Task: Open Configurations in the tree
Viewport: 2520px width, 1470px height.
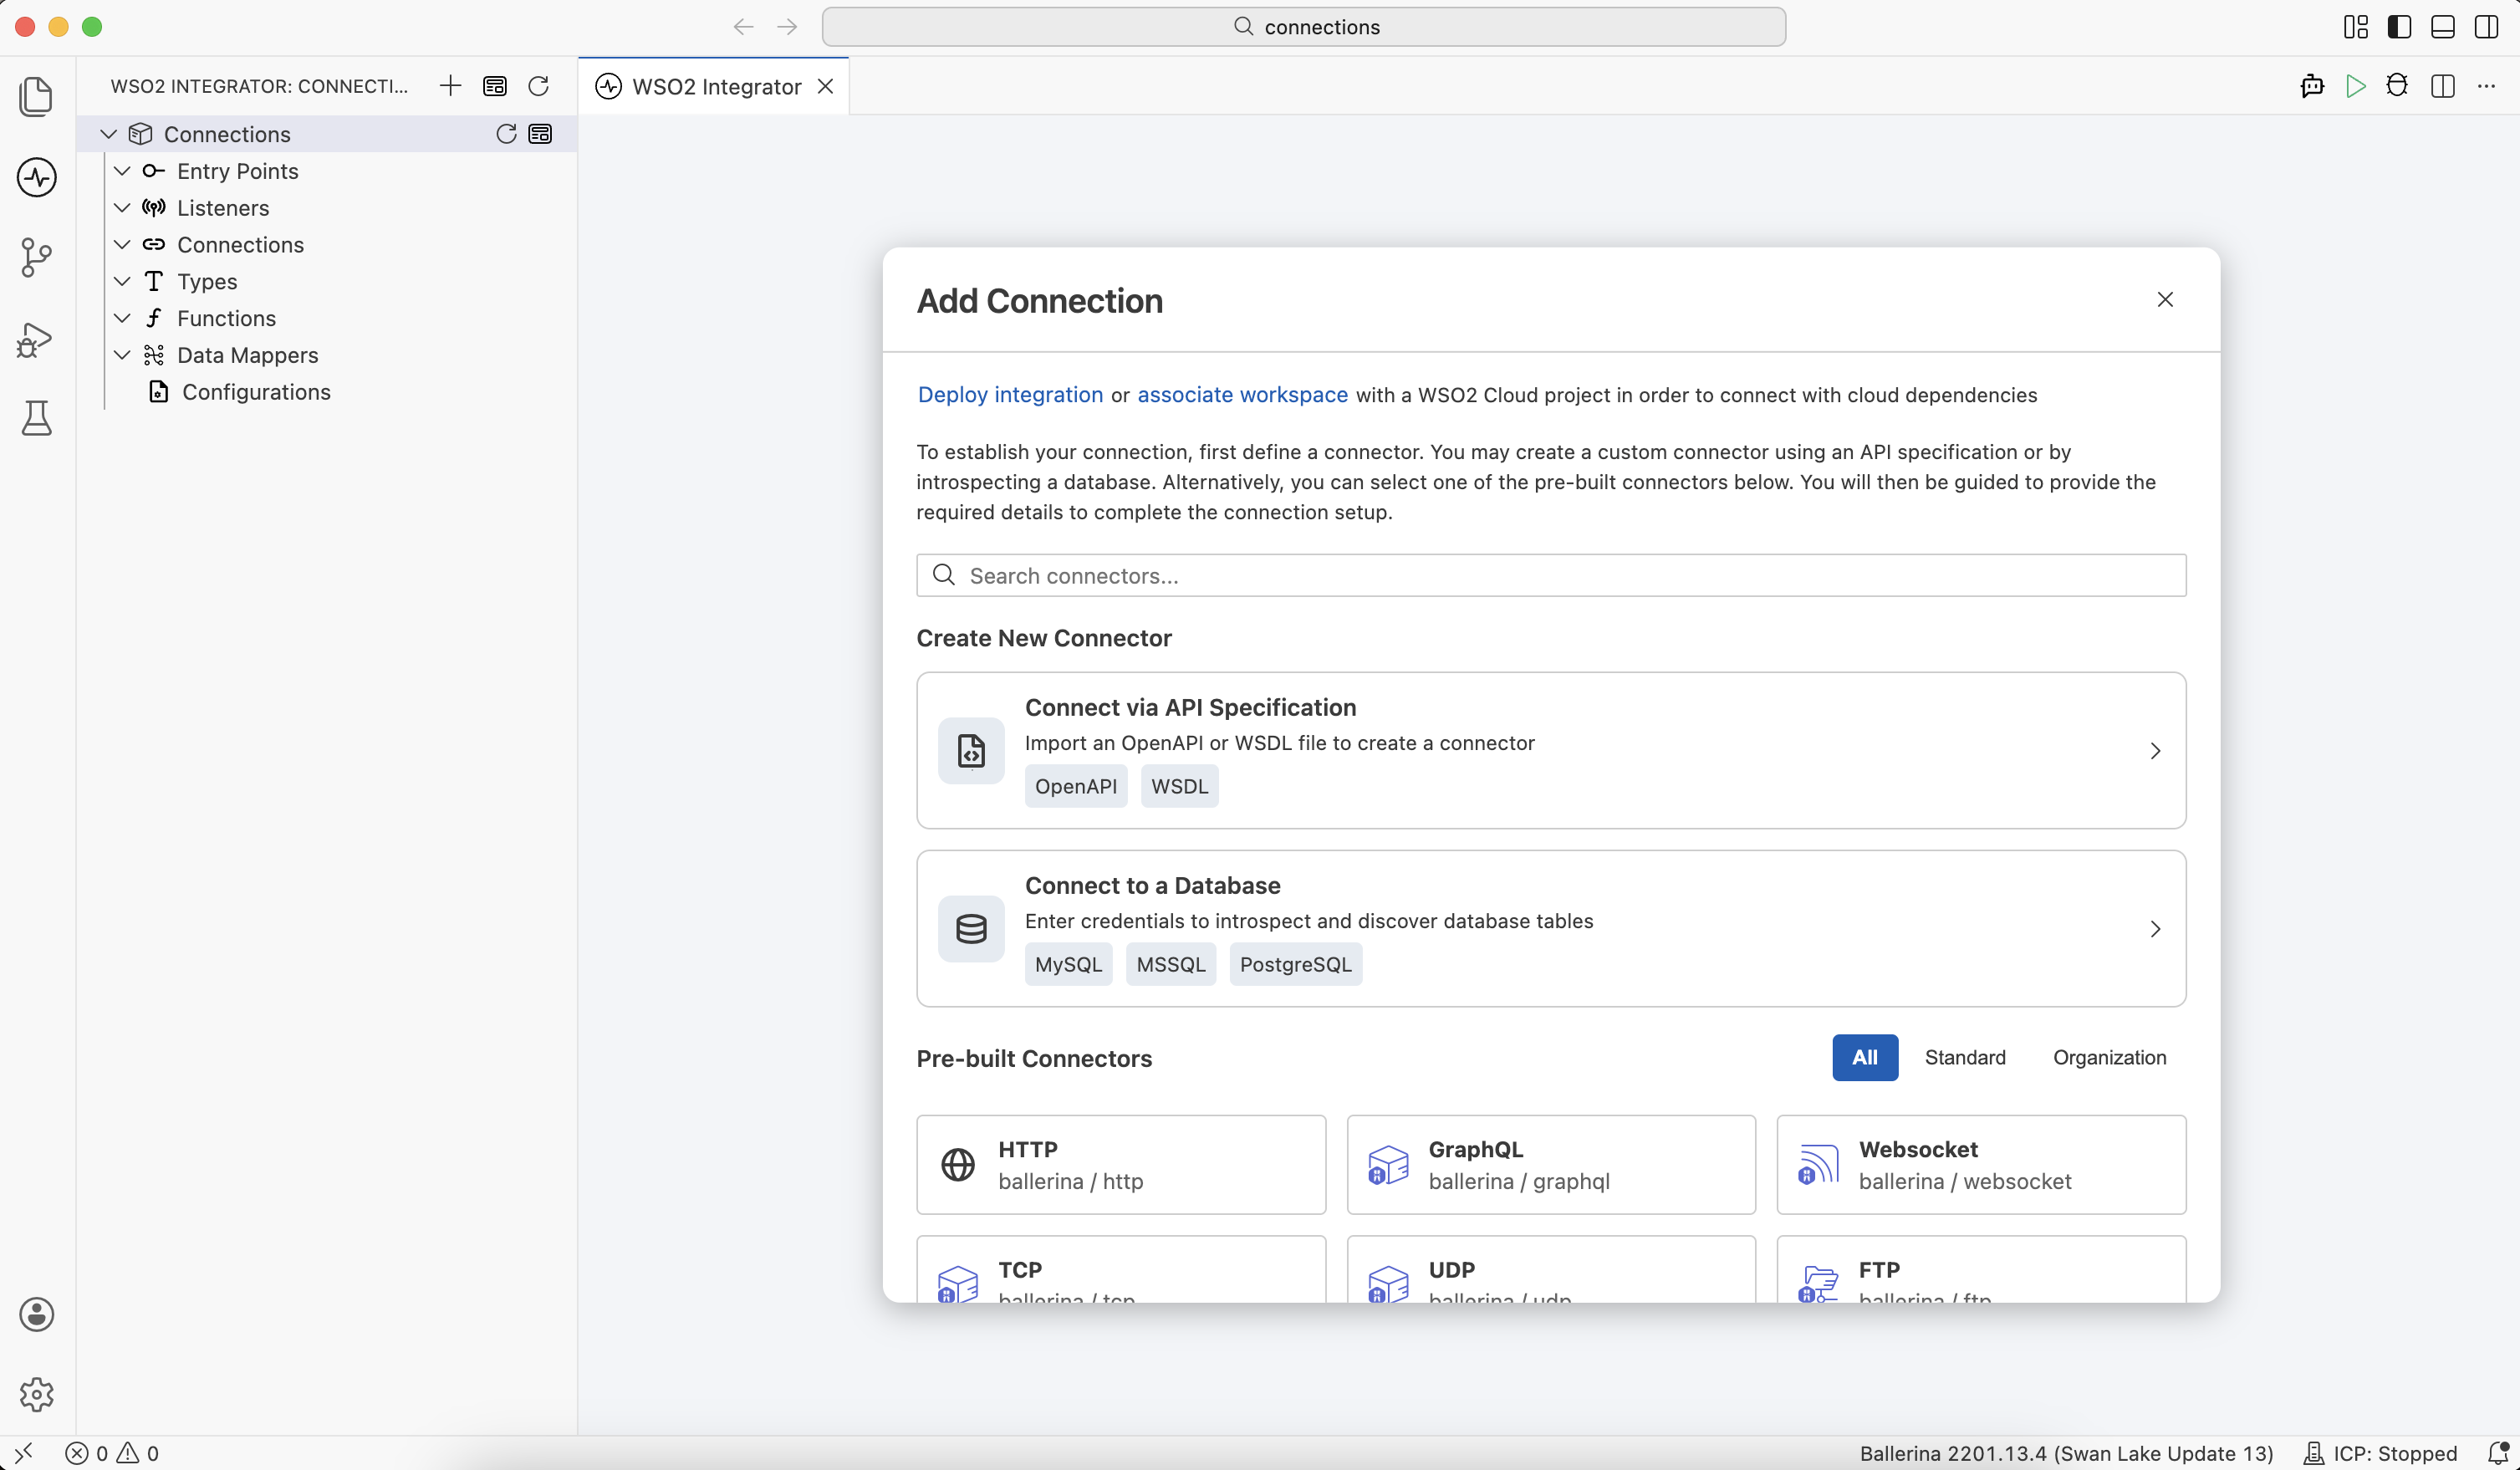Action: pyautogui.click(x=256, y=392)
